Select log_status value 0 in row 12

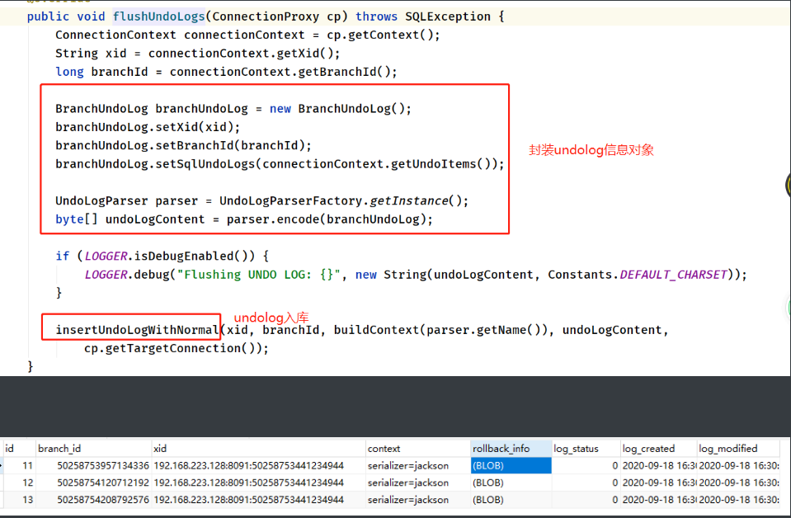tap(586, 483)
